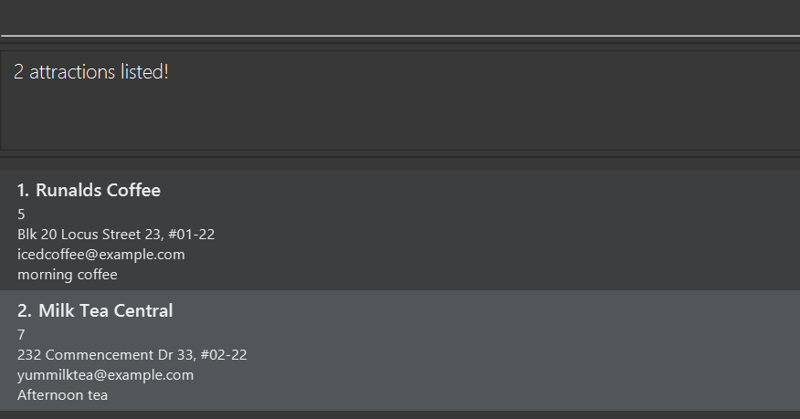800x419 pixels.
Task: Click the index number '2.' of second attraction
Action: tap(25, 311)
